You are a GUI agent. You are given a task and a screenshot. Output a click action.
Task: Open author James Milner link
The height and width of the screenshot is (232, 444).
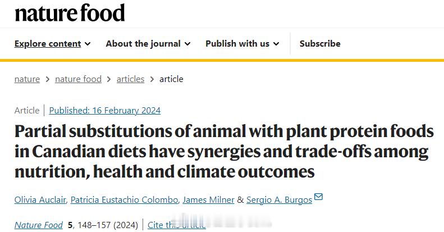point(208,200)
